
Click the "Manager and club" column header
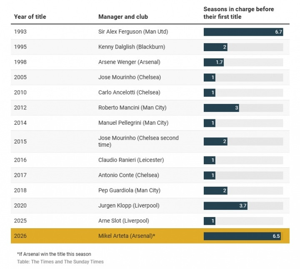123,17
